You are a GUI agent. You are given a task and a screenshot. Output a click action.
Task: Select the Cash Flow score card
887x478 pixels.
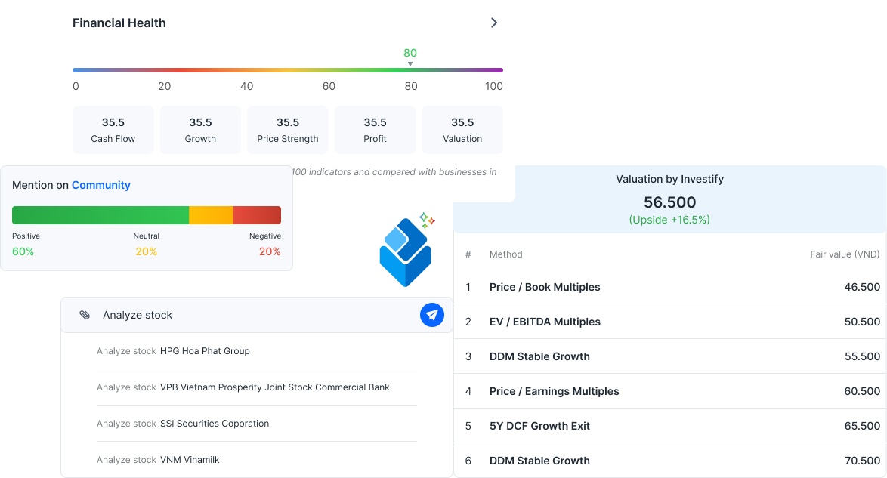tap(113, 130)
